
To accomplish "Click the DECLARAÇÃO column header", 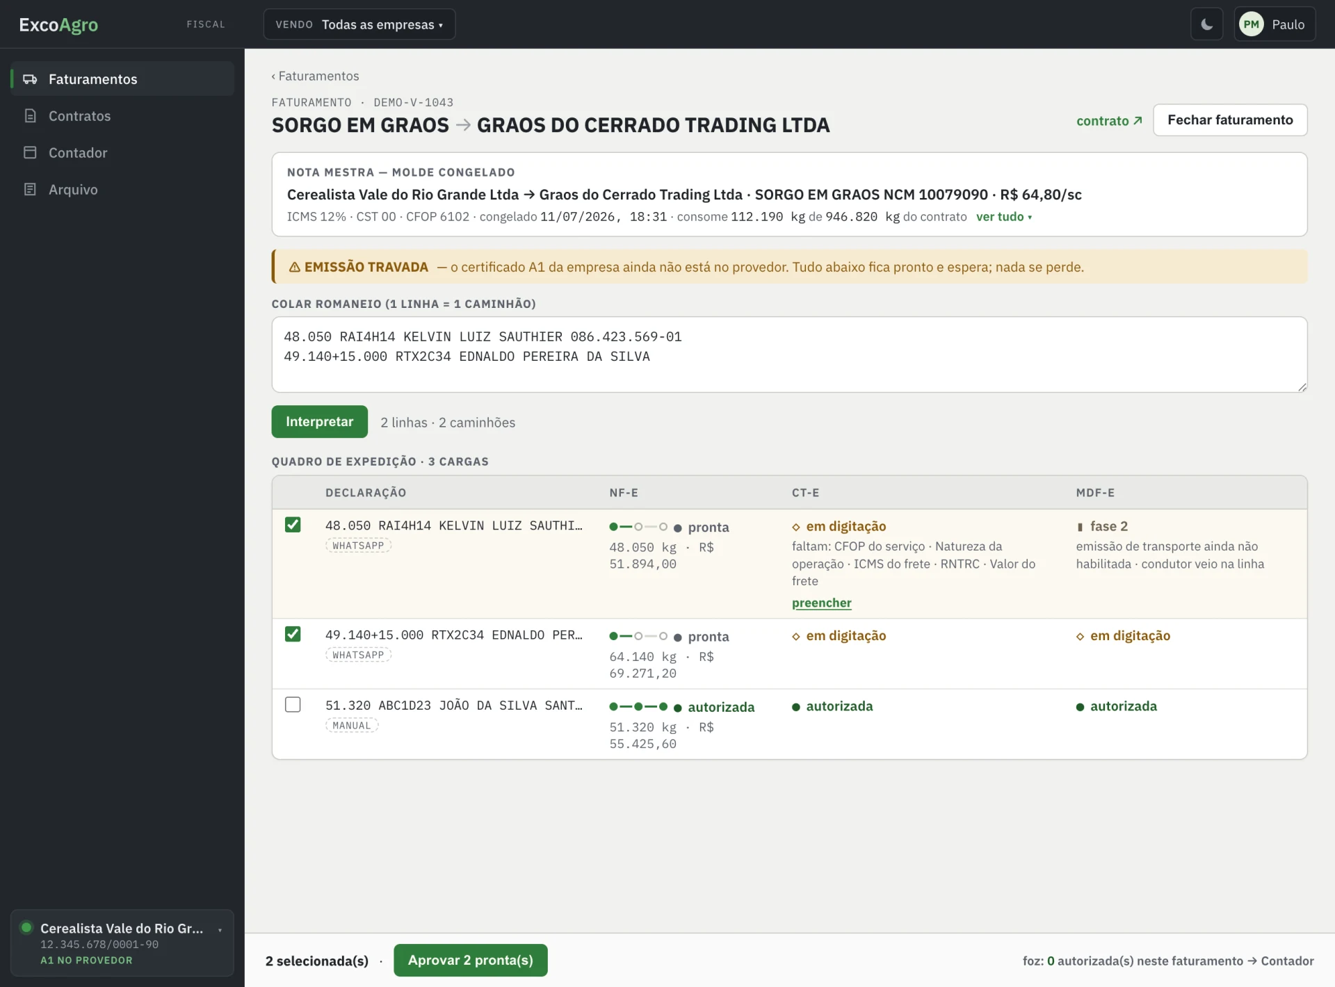I will [366, 493].
